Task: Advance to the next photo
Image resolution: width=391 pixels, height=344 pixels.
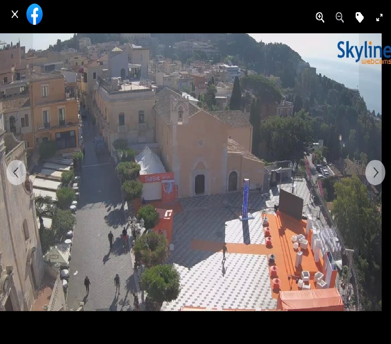Action: point(375,173)
